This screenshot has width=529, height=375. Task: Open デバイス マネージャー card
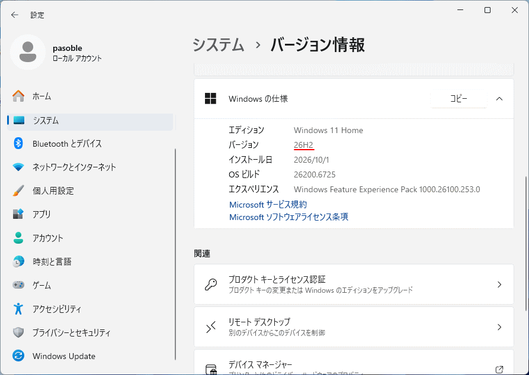(354, 363)
